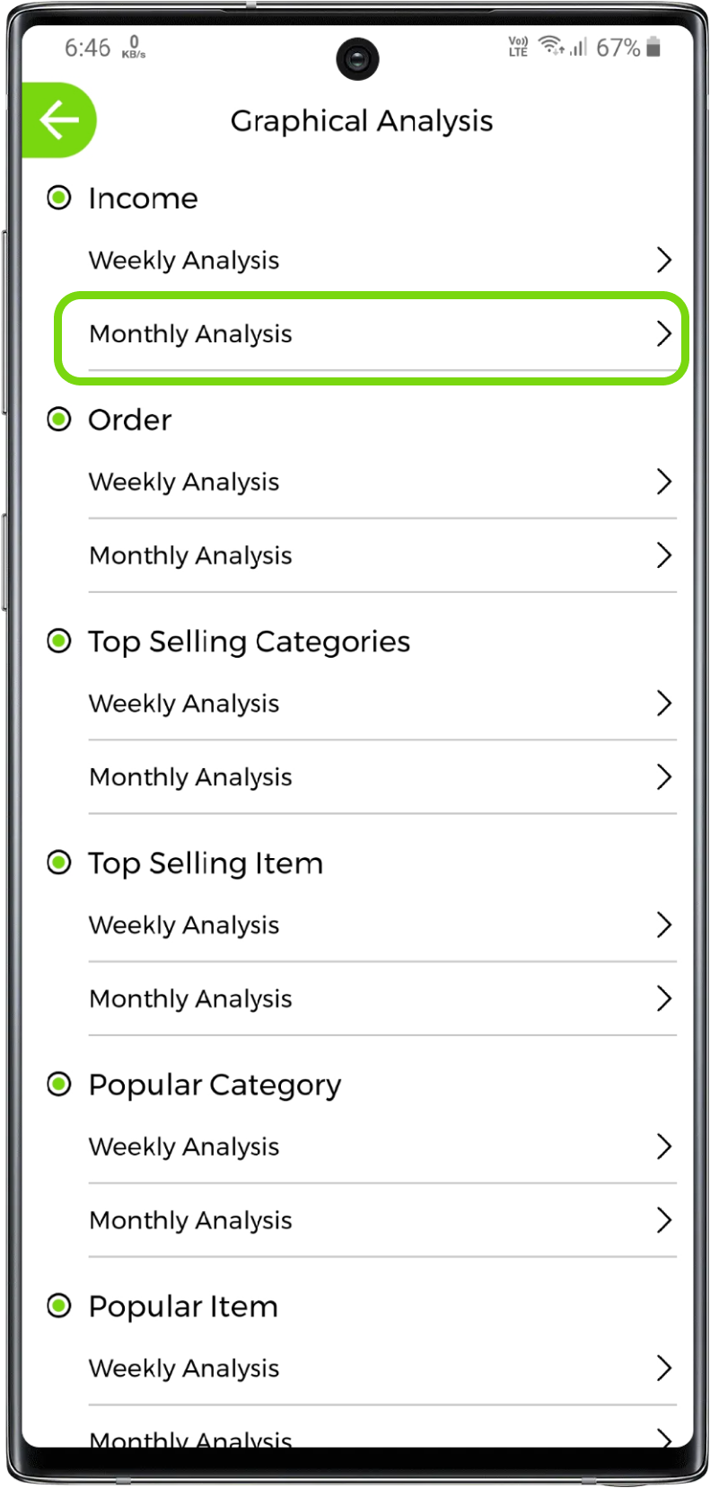The image size is (710, 1488).
Task: Tap the battery icon in status bar
Action: tap(653, 48)
